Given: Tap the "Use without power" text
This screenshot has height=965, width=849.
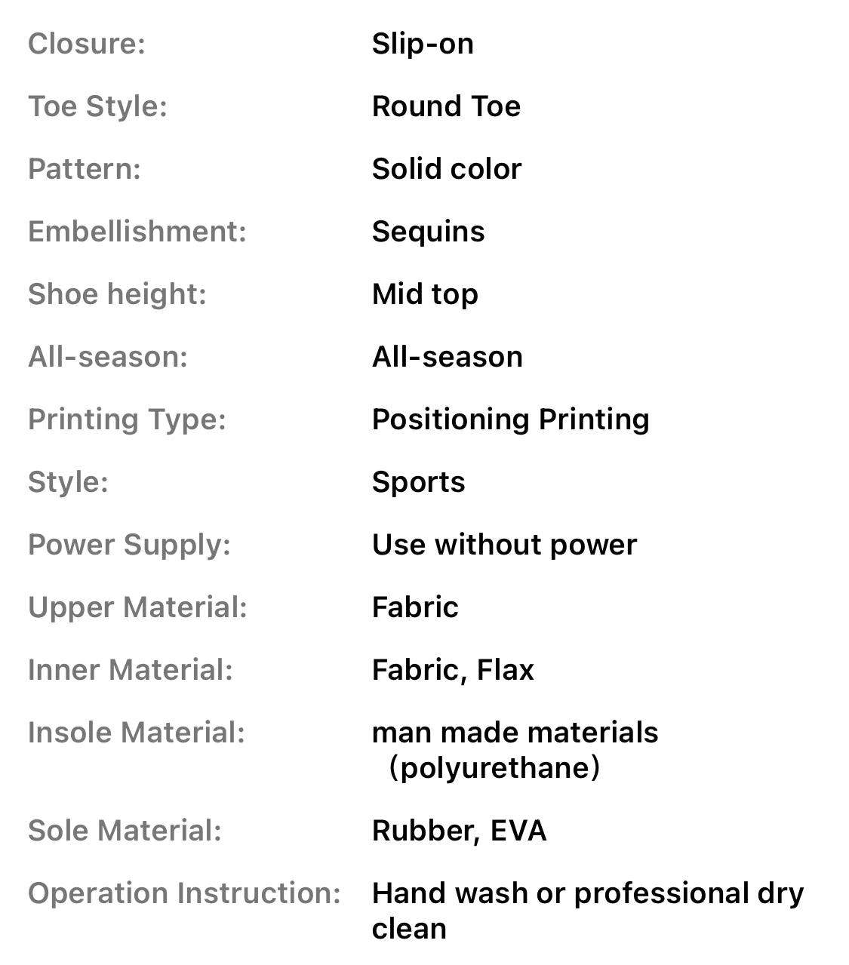Looking at the screenshot, I should point(504,545).
